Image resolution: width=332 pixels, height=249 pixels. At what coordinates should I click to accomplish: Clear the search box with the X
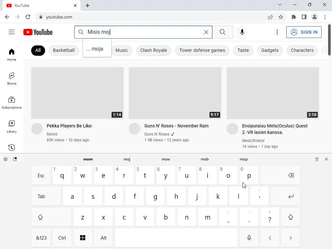click(x=206, y=32)
